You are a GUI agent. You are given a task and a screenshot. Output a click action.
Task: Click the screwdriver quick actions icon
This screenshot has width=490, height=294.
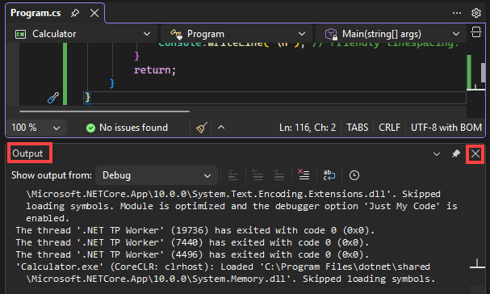[x=53, y=98]
